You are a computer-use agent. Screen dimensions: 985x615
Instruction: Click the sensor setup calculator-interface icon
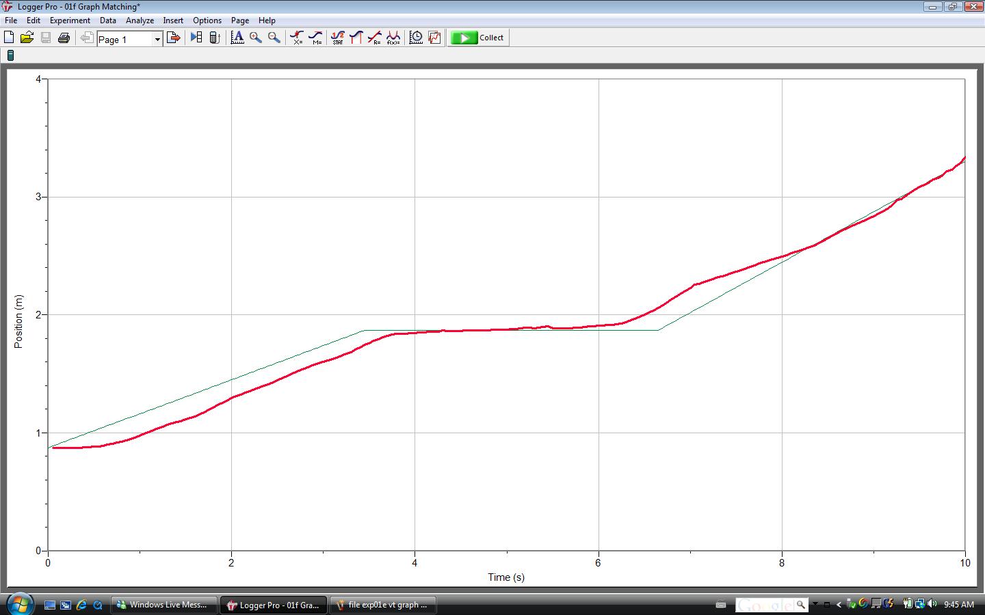click(215, 38)
